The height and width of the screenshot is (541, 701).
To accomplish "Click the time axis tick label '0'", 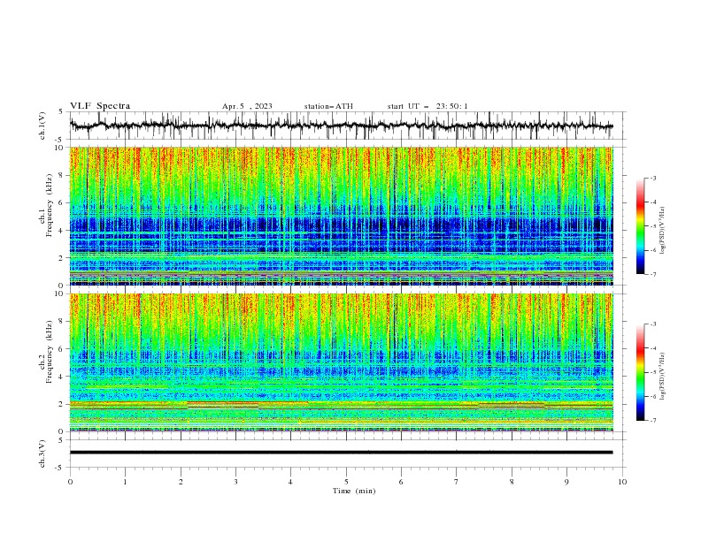I will point(70,482).
